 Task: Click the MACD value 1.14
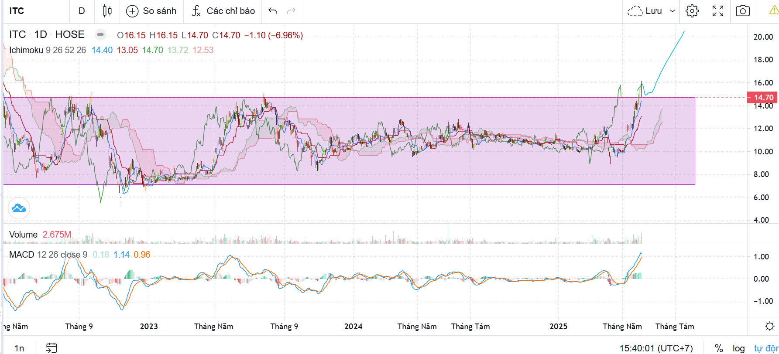coord(122,255)
